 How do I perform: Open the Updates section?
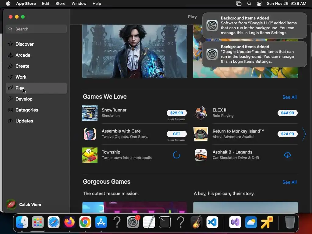pos(36,121)
